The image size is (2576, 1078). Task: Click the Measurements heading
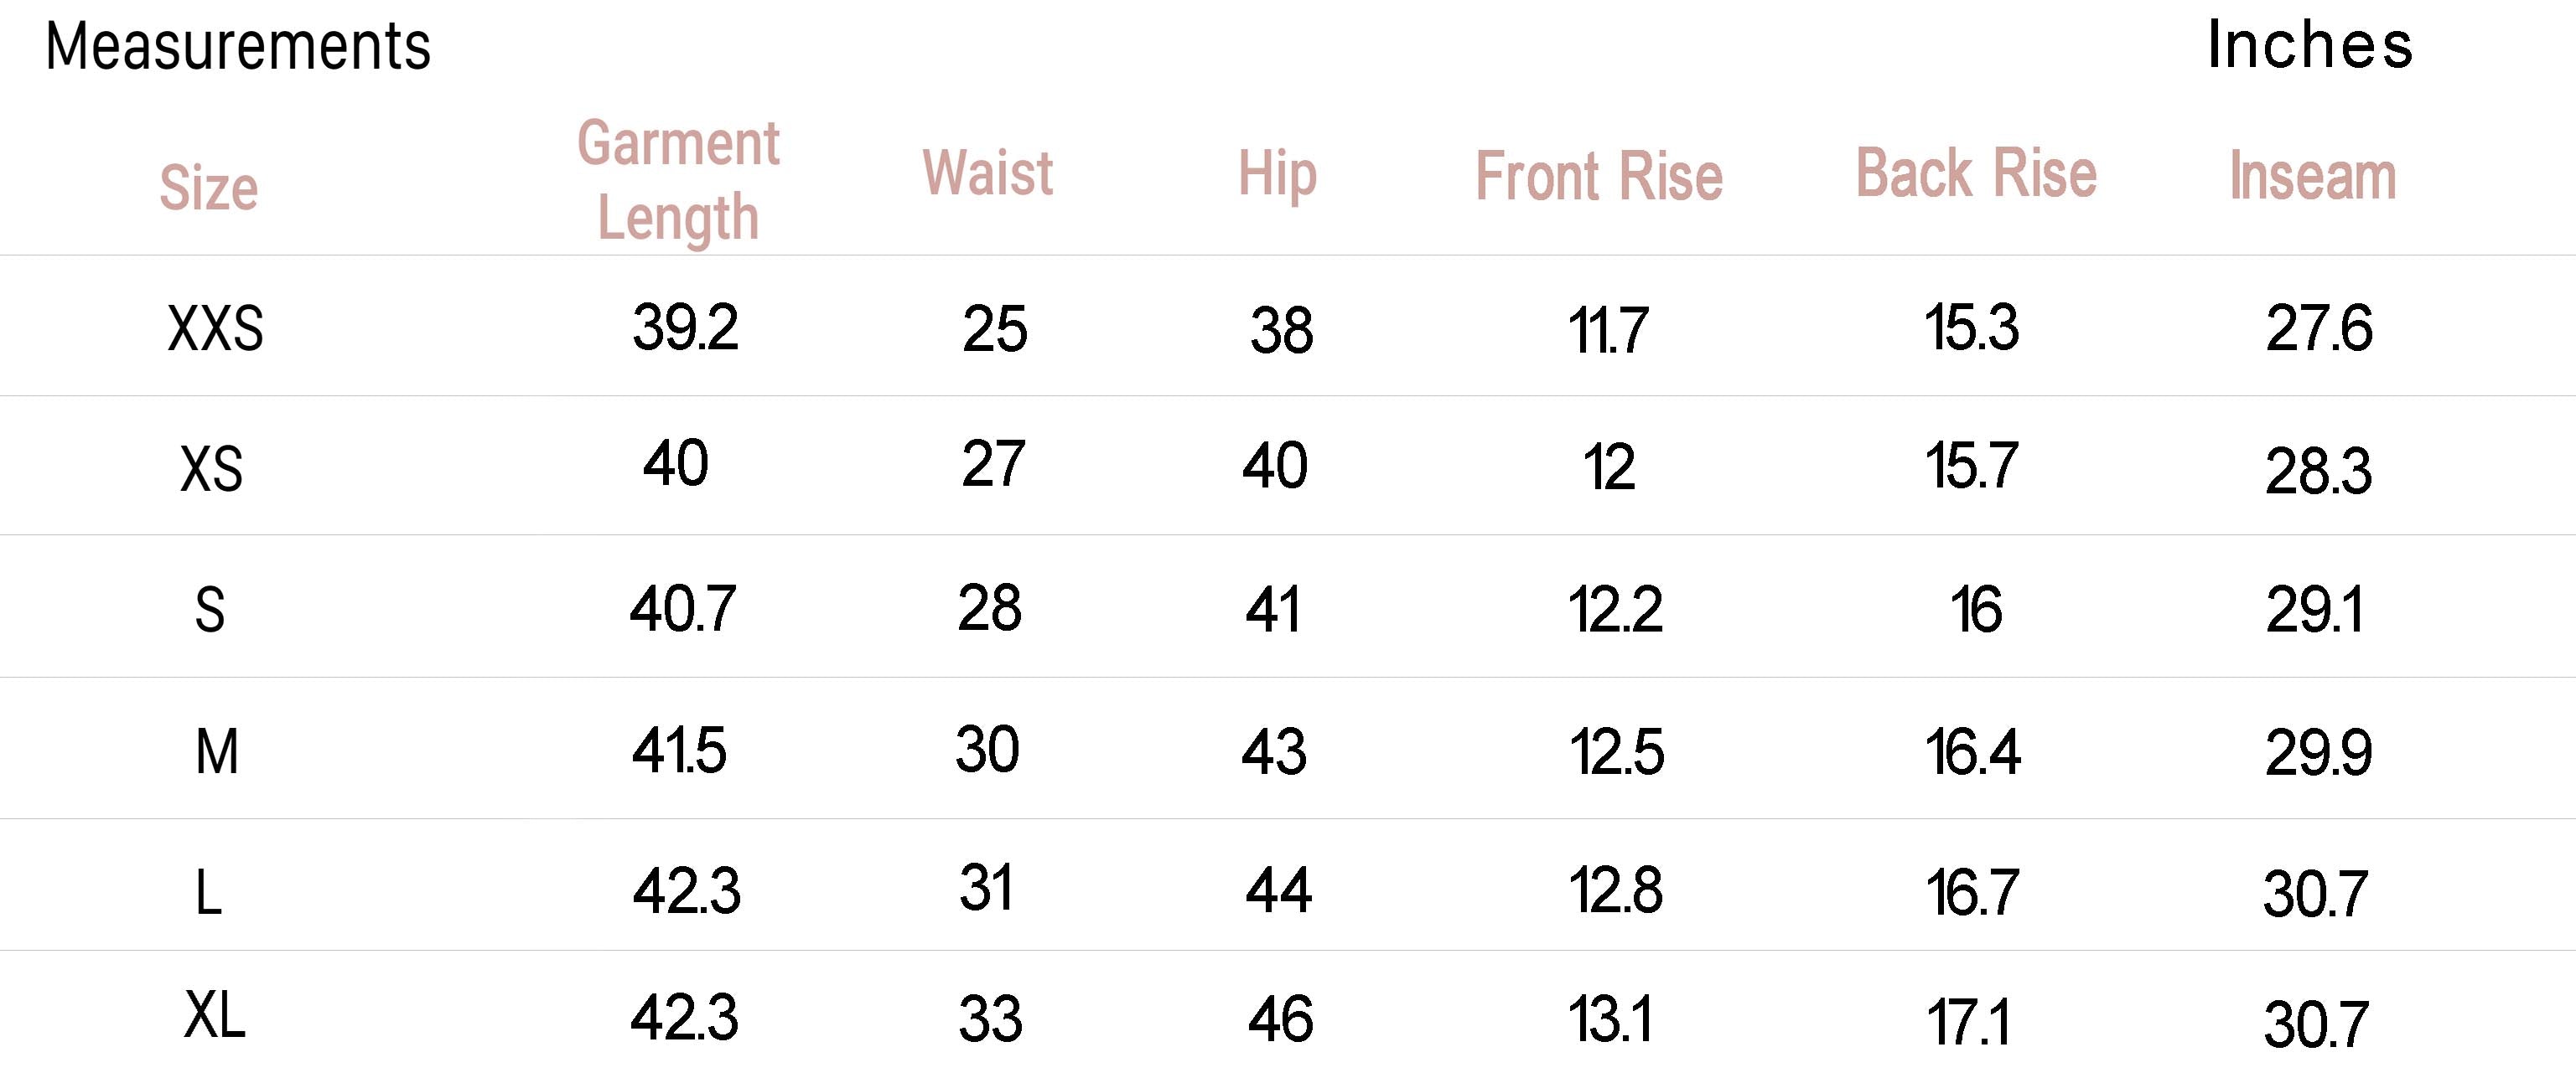pyautogui.click(x=238, y=46)
